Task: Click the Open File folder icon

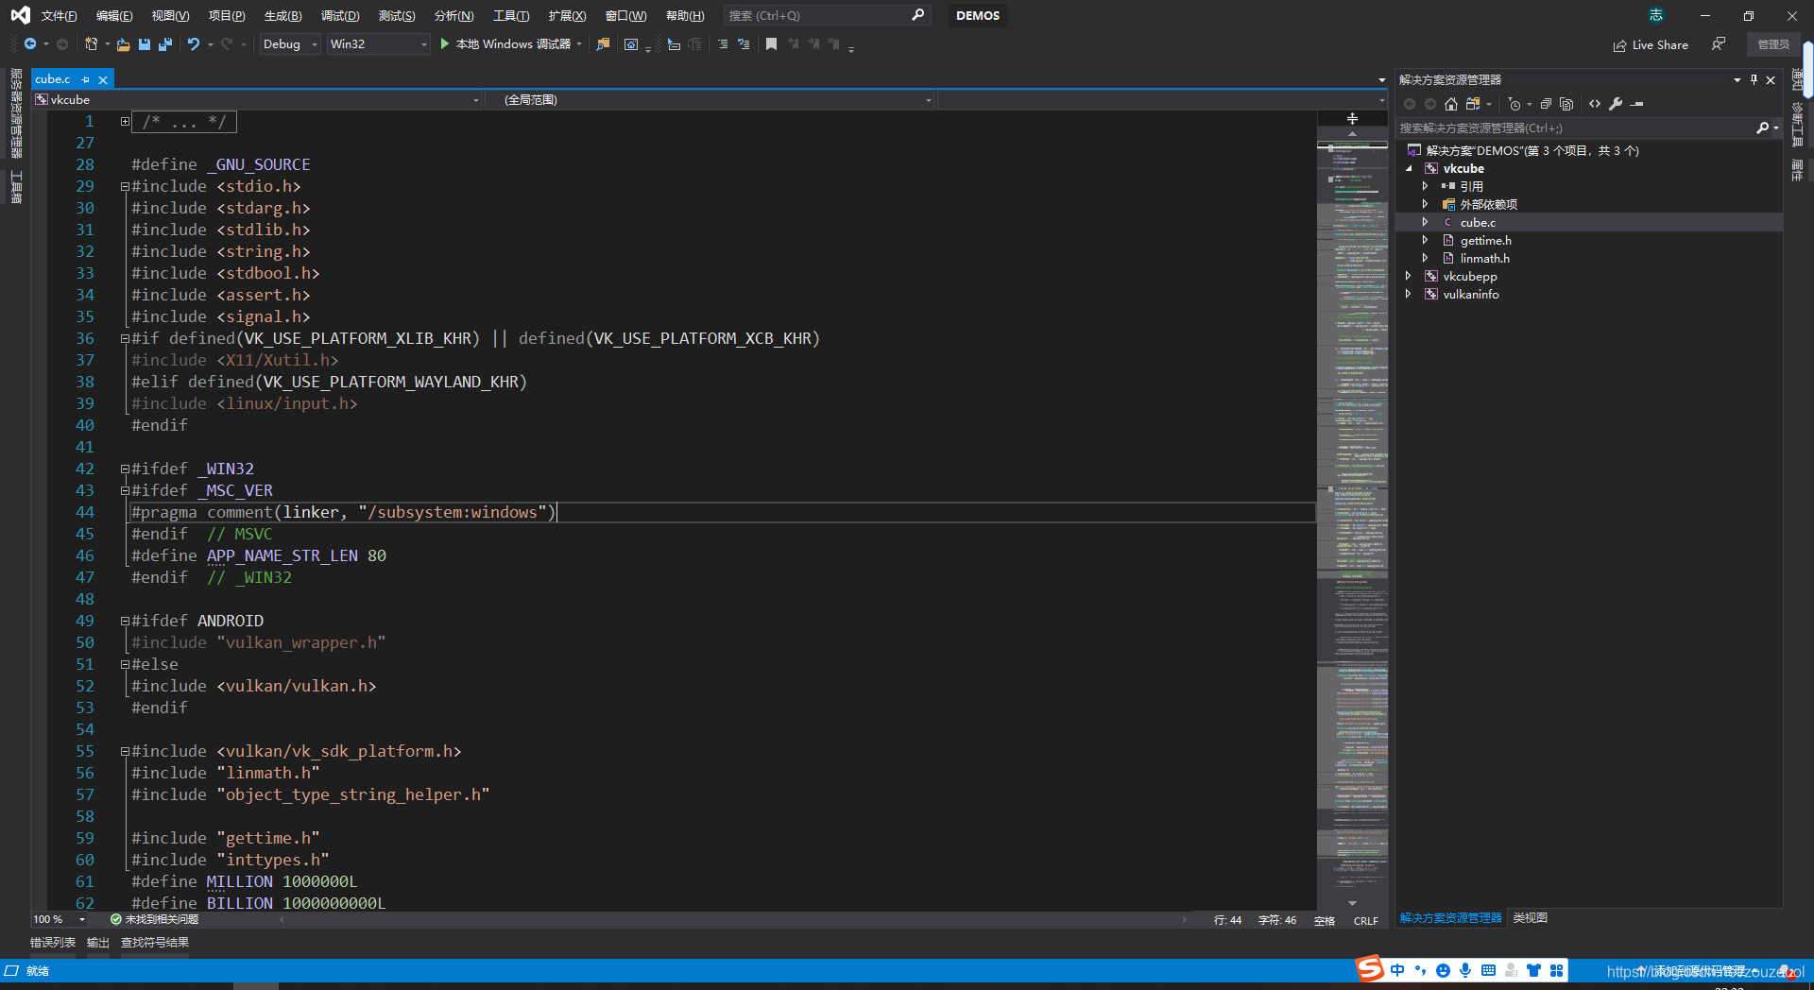Action: [123, 44]
